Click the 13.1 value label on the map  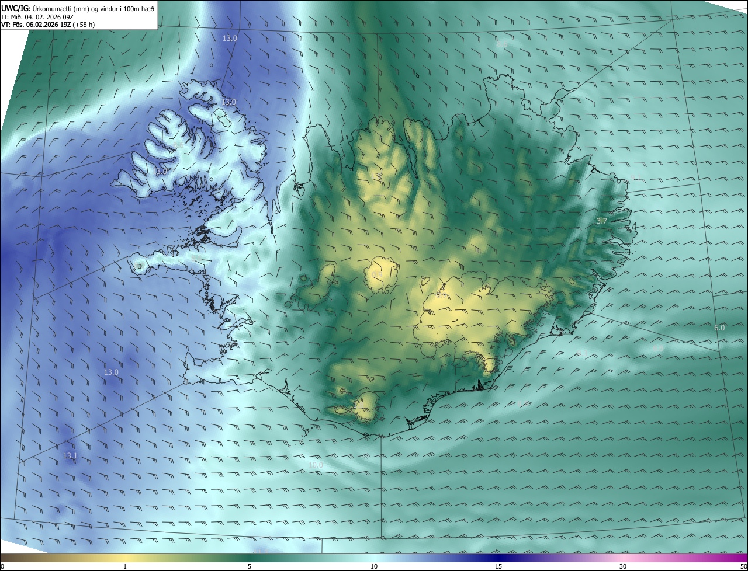[x=70, y=455]
